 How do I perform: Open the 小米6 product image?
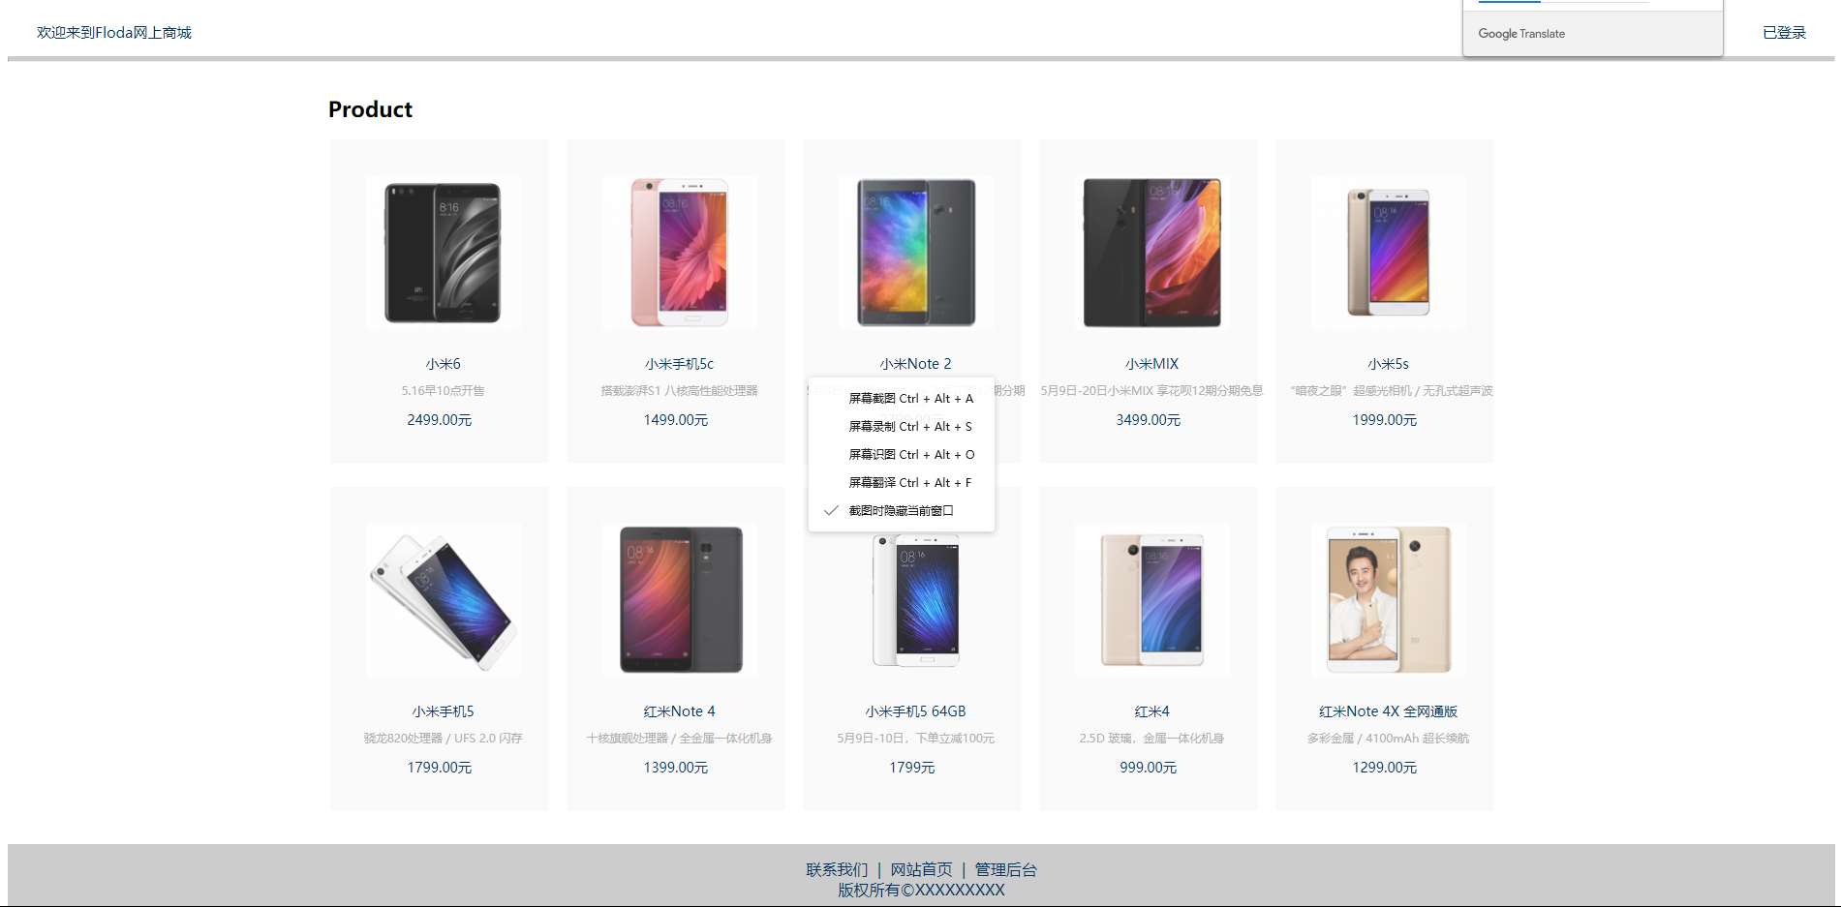pos(443,253)
